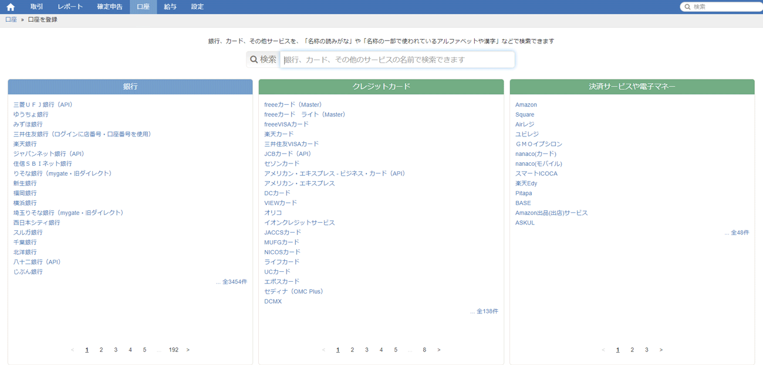Click the 口座 breadcrumb link
Viewport: 763px width, 365px height.
click(10, 19)
